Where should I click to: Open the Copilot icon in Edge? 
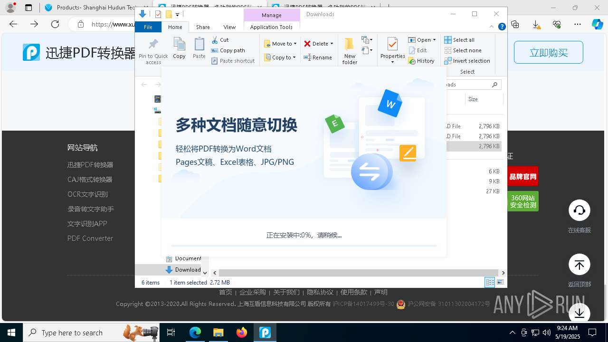coord(597,24)
